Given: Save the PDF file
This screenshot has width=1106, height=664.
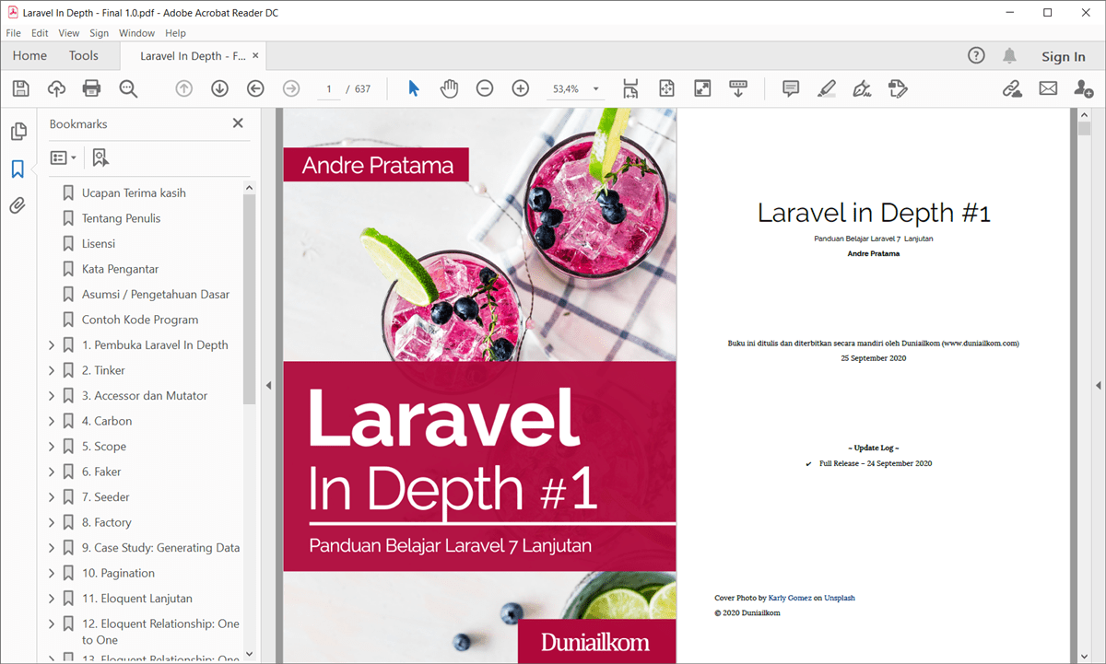Looking at the screenshot, I should [x=21, y=88].
